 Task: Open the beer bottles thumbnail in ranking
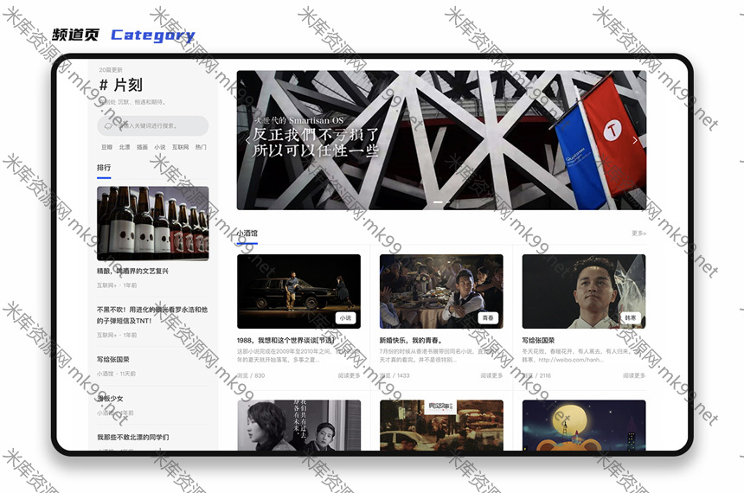pyautogui.click(x=153, y=223)
